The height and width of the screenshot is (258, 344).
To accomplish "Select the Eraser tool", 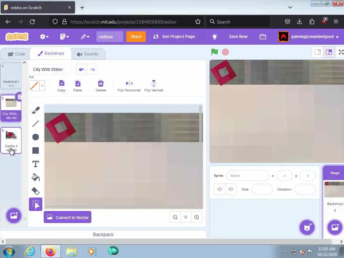I will pyautogui.click(x=36, y=191).
